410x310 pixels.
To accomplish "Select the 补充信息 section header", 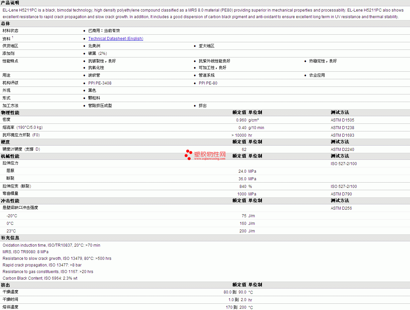I will pyautogui.click(x=10, y=238).
